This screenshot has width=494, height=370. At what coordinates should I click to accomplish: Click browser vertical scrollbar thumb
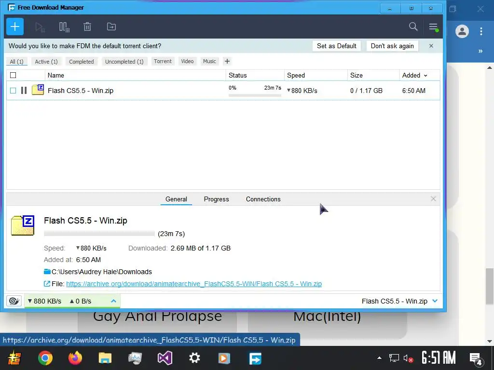point(490,286)
